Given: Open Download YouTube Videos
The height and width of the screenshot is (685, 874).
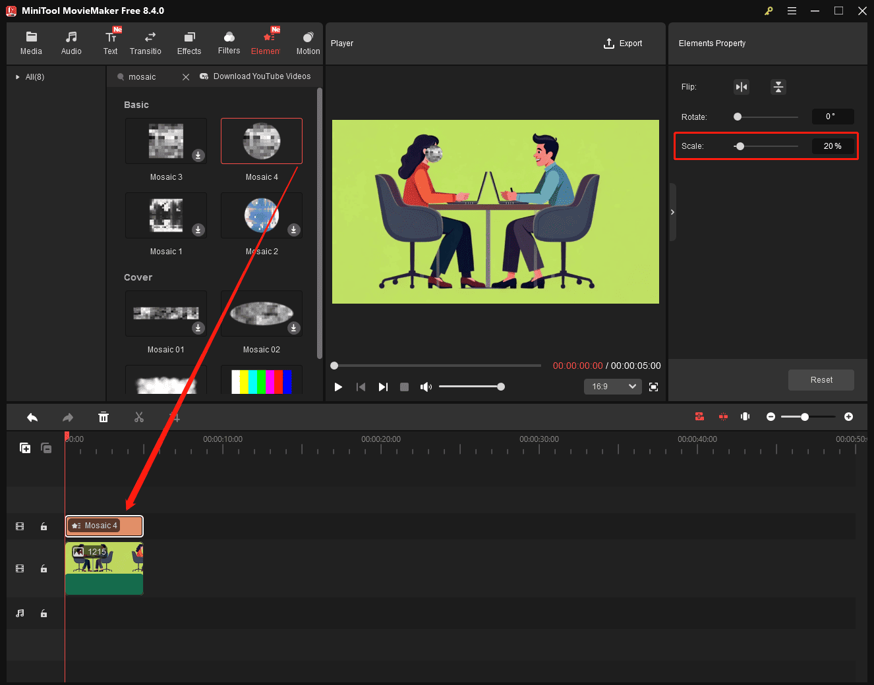Looking at the screenshot, I should pyautogui.click(x=256, y=76).
